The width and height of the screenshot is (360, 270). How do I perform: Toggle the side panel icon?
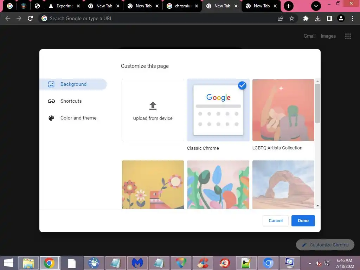(330, 18)
